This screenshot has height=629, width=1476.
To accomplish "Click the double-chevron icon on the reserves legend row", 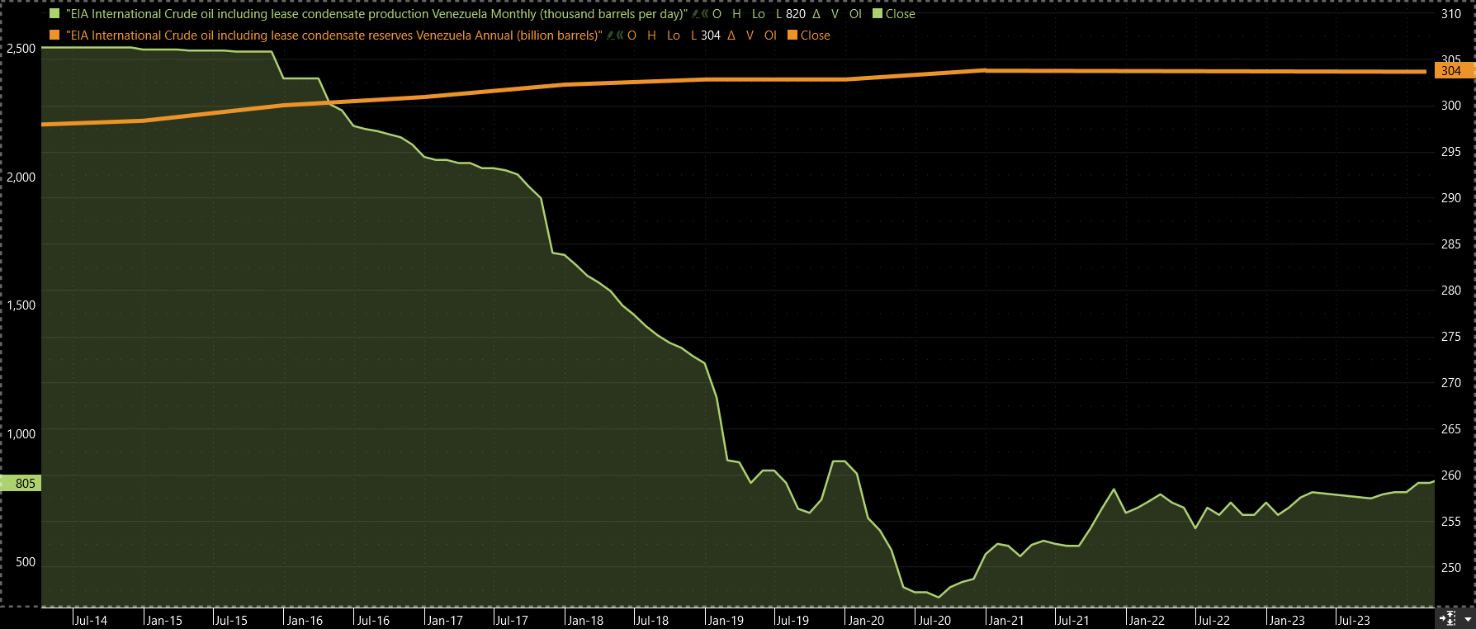I will [620, 35].
